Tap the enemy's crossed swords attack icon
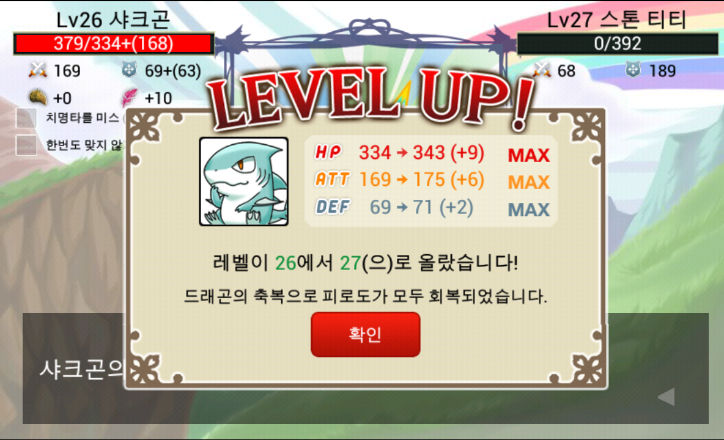Screen dimensions: 724x440 (542, 70)
